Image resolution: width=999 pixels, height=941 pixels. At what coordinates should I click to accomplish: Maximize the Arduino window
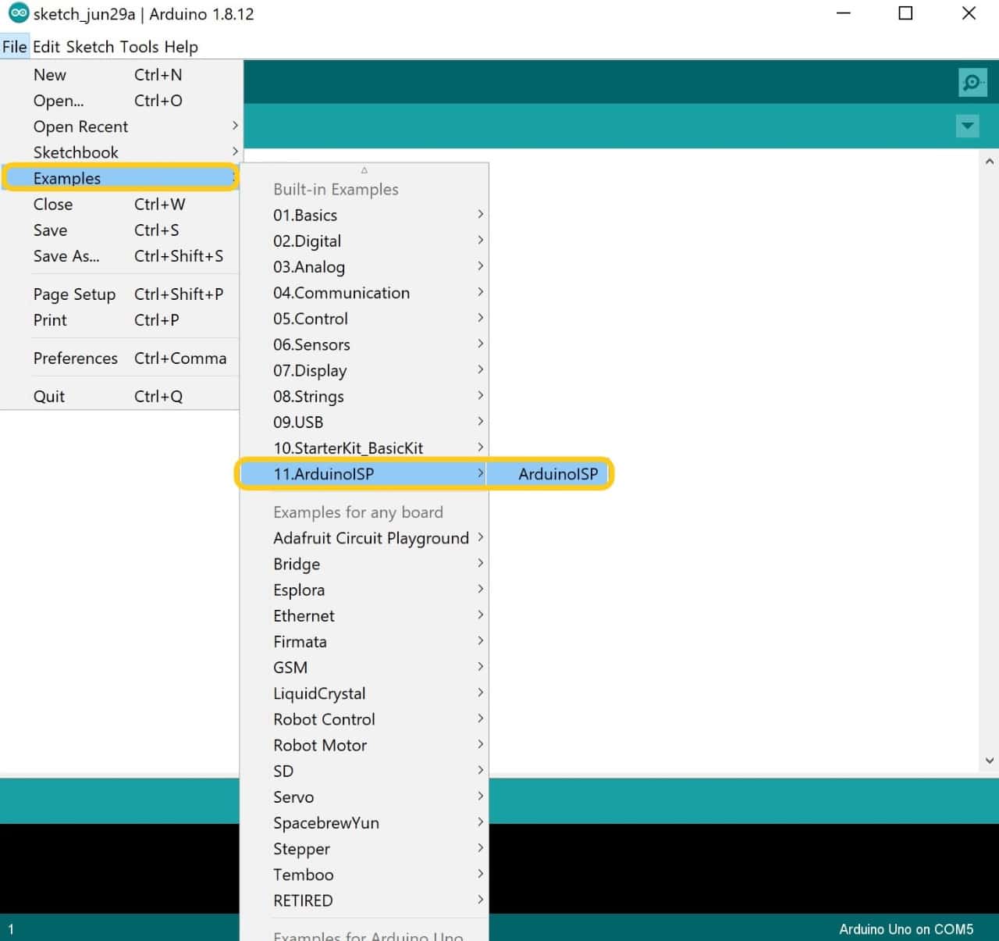click(905, 13)
